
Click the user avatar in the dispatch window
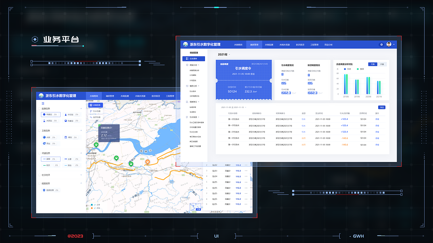point(389,45)
